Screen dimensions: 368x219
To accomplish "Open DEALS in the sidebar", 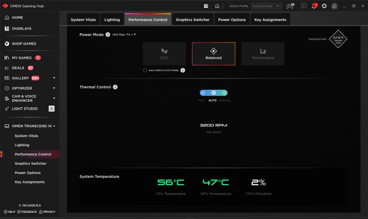I will pos(18,68).
